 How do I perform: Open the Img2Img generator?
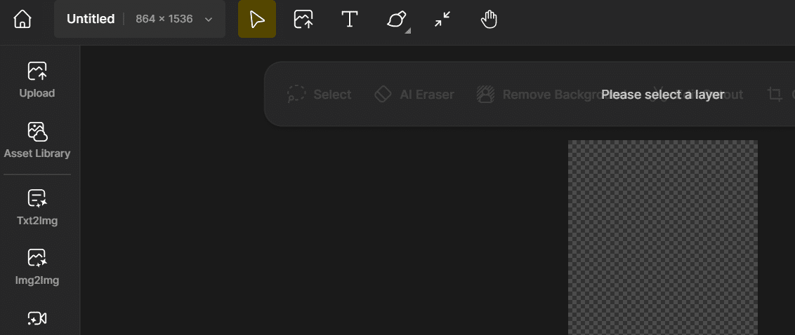(x=37, y=267)
